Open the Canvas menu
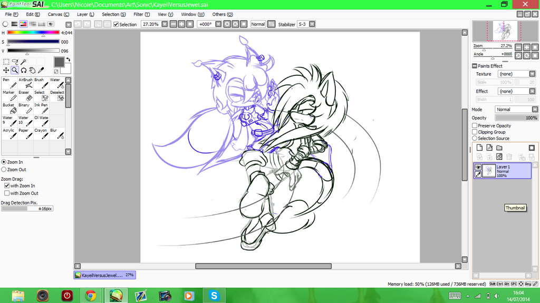This screenshot has width=540, height=303. (58, 14)
